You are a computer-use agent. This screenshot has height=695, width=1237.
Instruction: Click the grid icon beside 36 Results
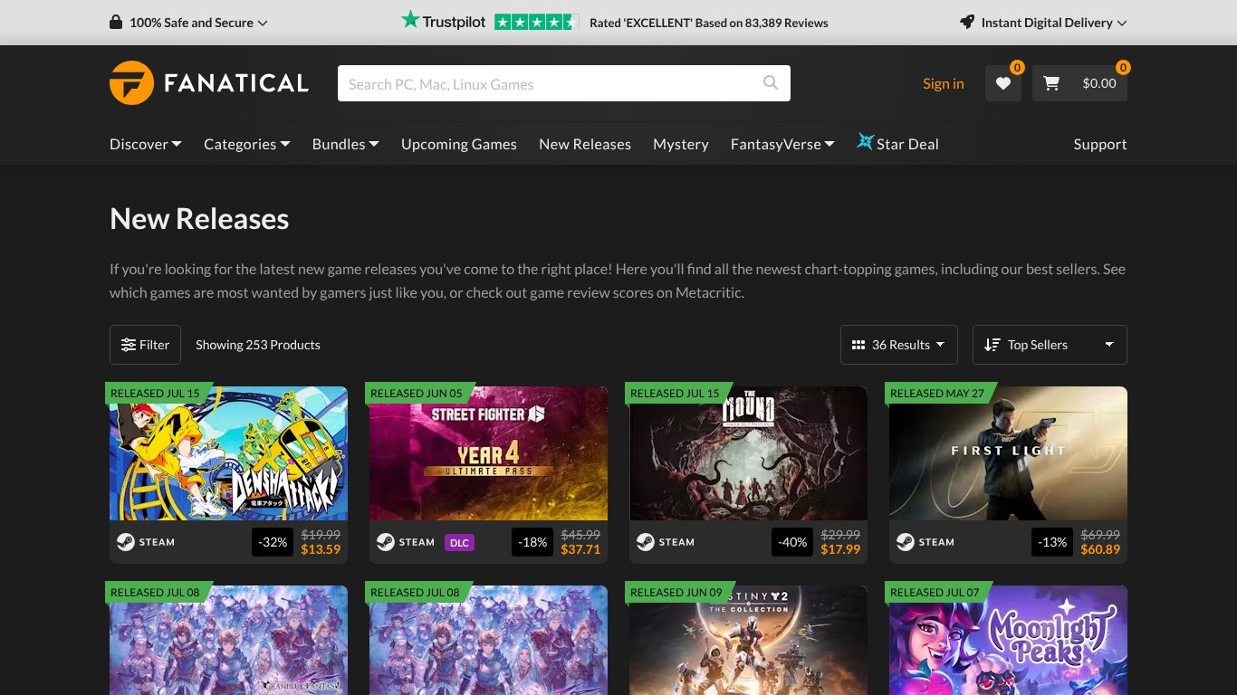click(x=858, y=345)
